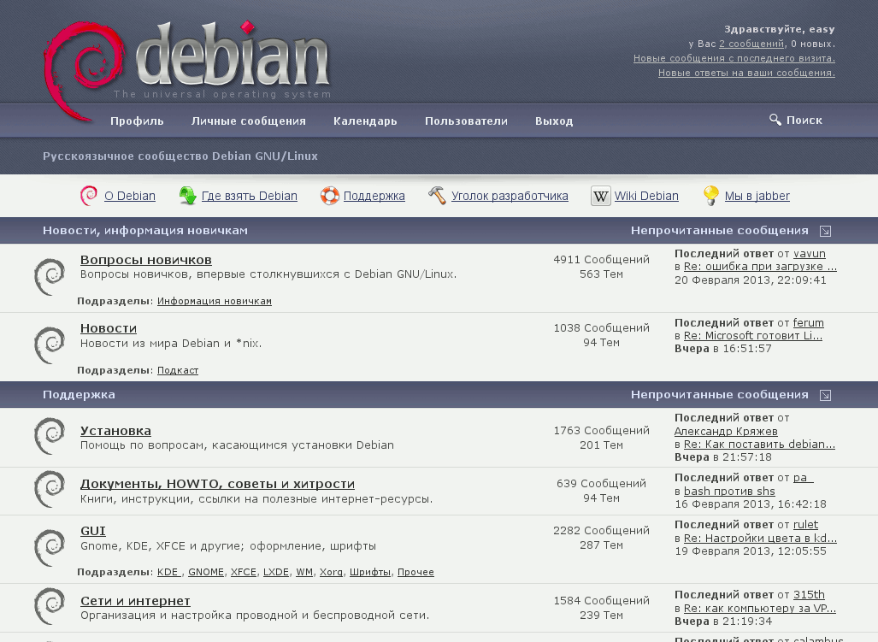Click the board icon beside Установка

point(50,436)
